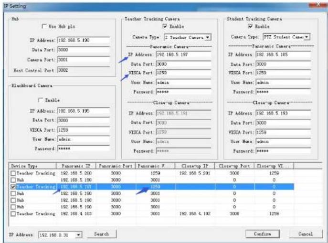Click Teacher Panoramic Camera User Name field
Image resolution: width=328 pixels, height=243 pixels.
[x=183, y=83]
